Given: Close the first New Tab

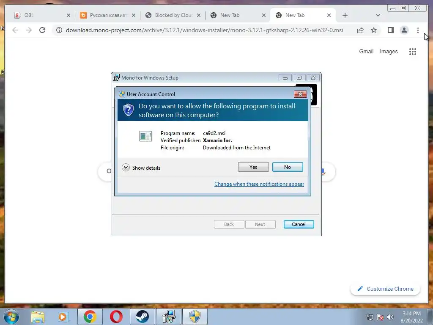Looking at the screenshot, I should pos(264,16).
